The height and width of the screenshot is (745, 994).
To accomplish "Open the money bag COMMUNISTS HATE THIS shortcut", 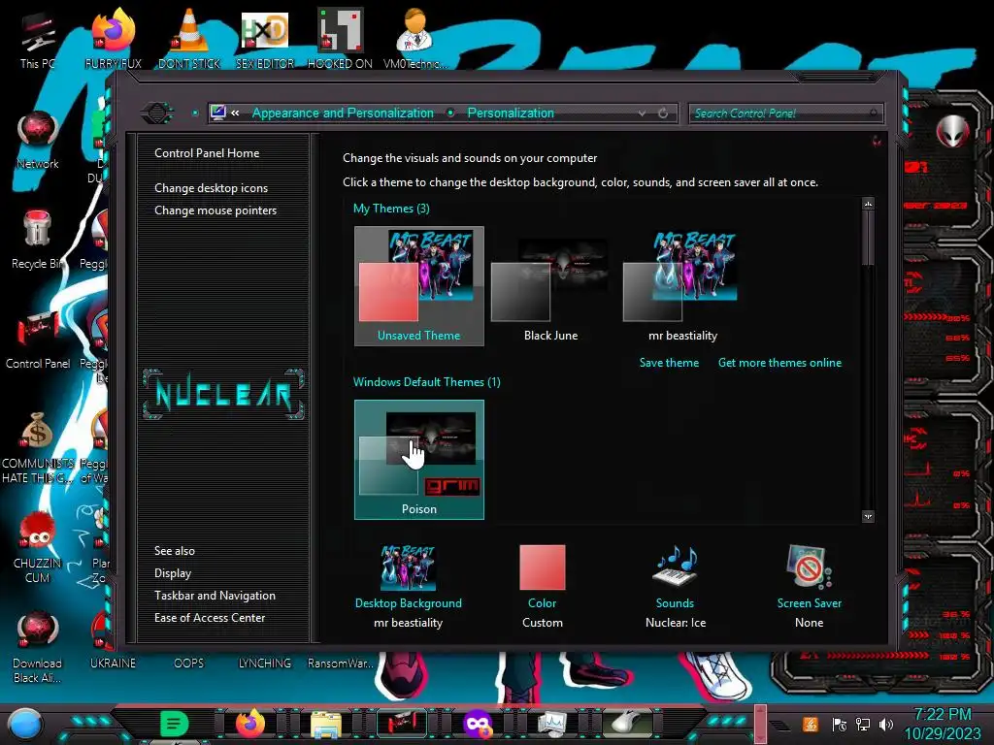I will tap(38, 447).
